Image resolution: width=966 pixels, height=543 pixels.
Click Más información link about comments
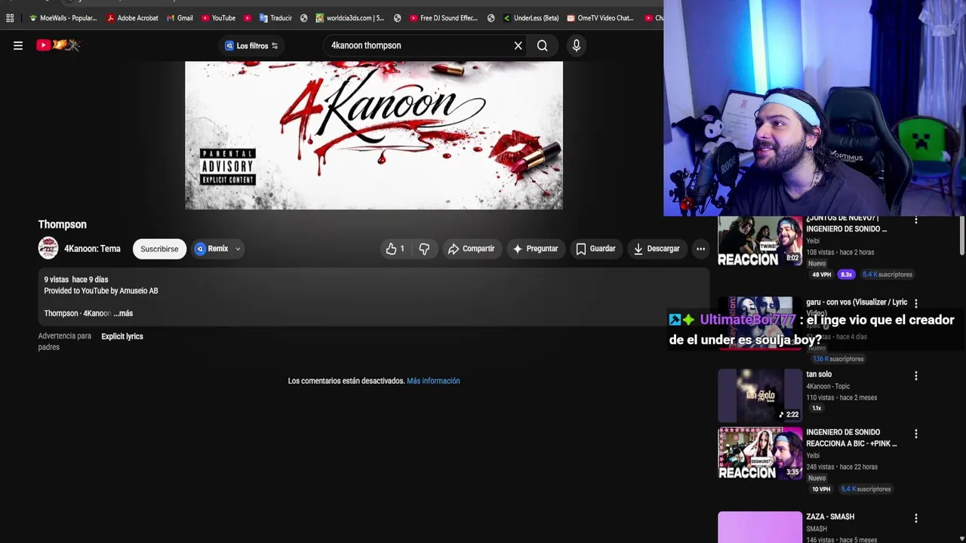click(433, 381)
